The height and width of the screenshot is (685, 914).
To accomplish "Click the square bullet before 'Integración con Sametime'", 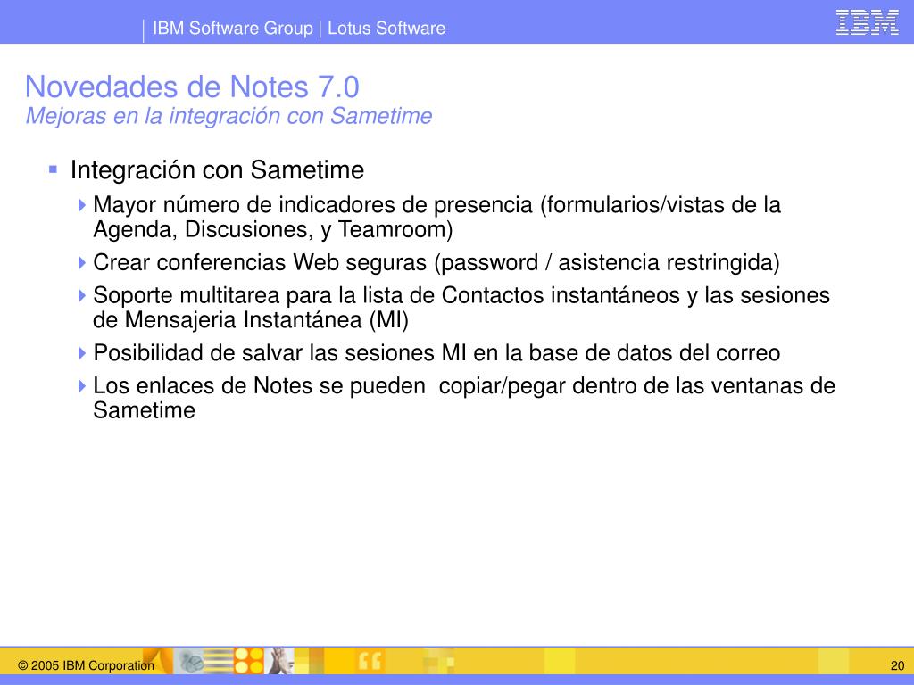I will (53, 169).
